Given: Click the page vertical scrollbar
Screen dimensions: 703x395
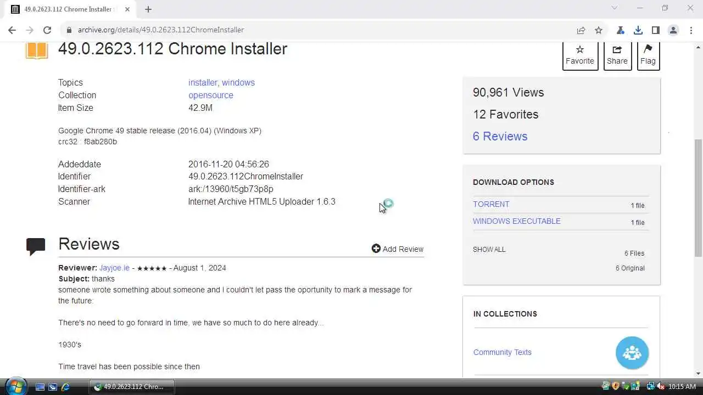Looking at the screenshot, I should point(698,198).
